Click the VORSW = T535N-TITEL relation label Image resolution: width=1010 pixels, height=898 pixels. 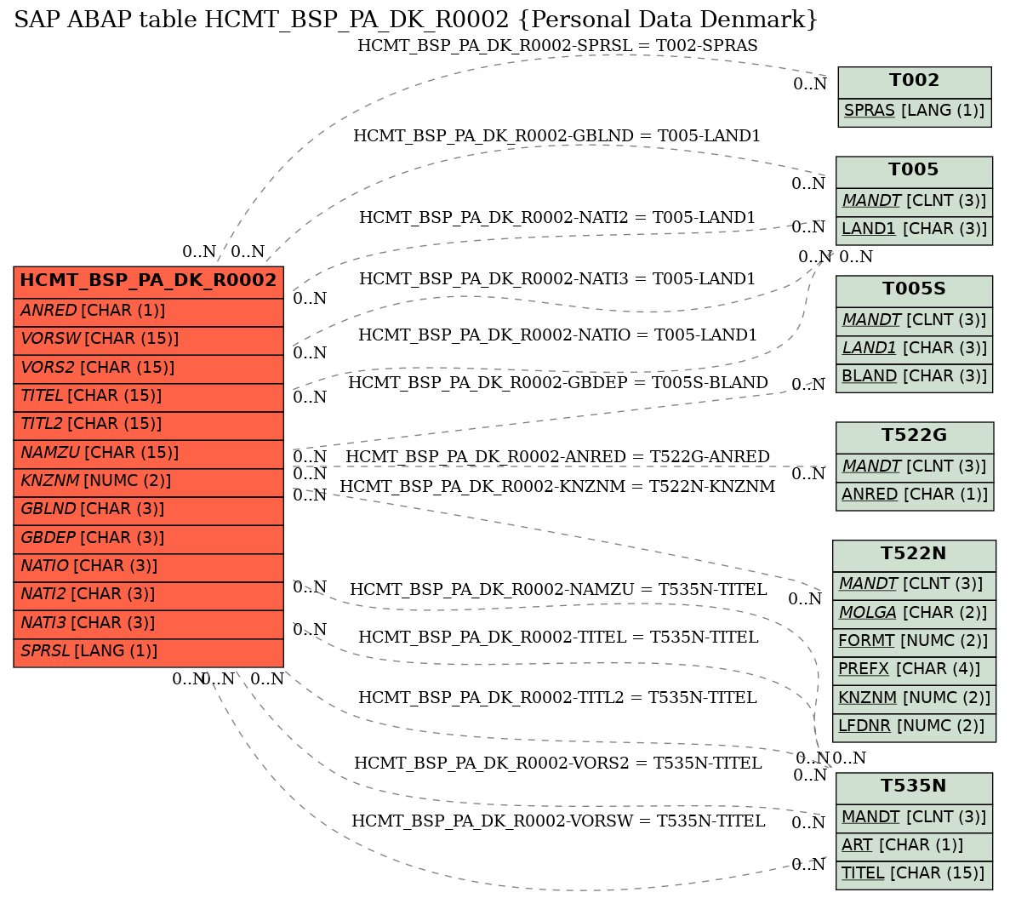coord(558,821)
